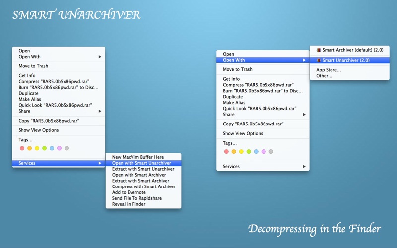
Task: Expand Share submenu arrow in right menu
Action: [304, 115]
